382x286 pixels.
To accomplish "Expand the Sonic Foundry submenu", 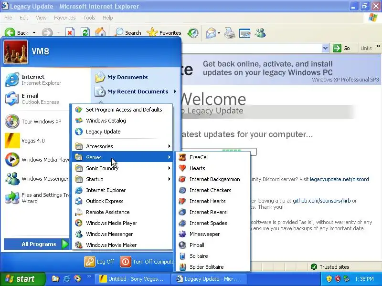I will [122, 168].
